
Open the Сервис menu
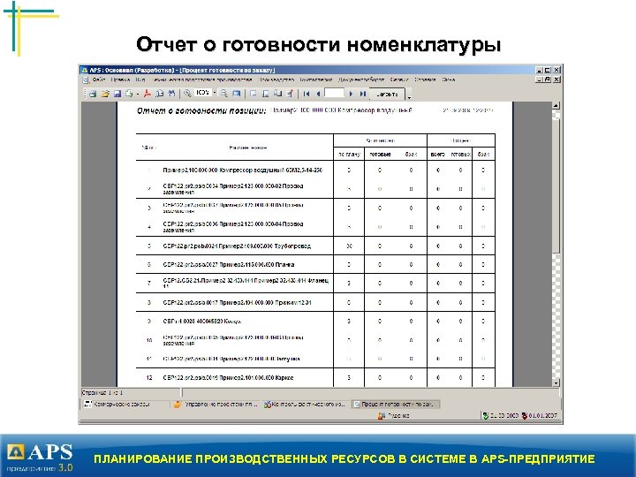399,79
